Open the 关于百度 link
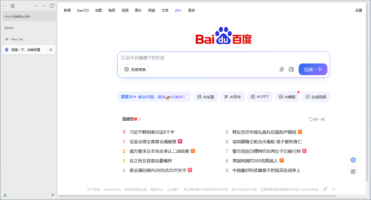This screenshot has height=200, width=371. 93,189
